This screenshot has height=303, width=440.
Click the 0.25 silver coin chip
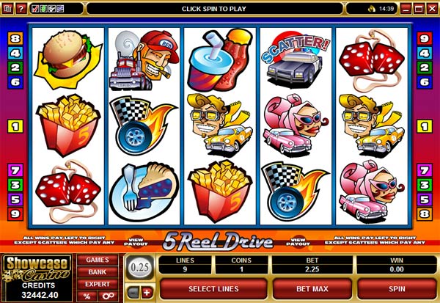tap(139, 267)
